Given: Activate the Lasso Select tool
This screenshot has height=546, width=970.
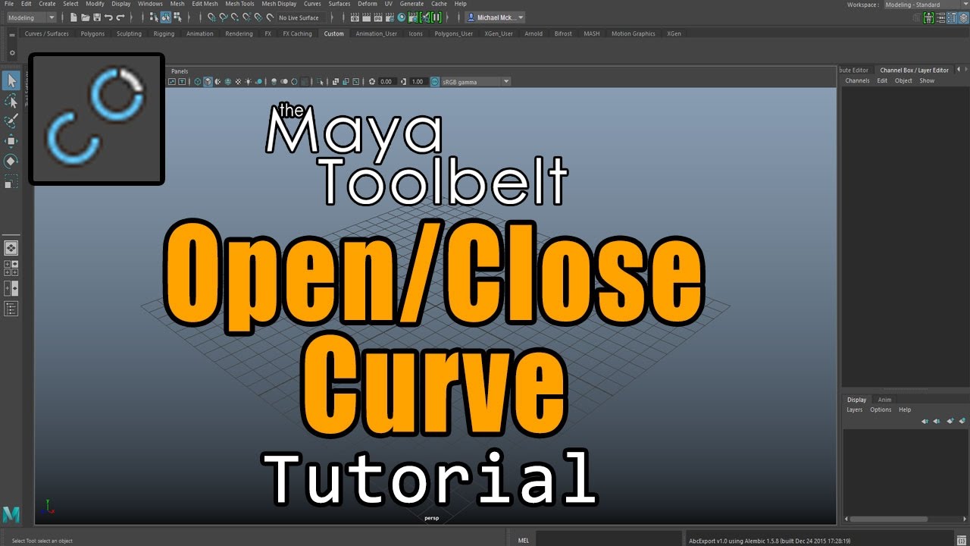Looking at the screenshot, I should pos(11,101).
